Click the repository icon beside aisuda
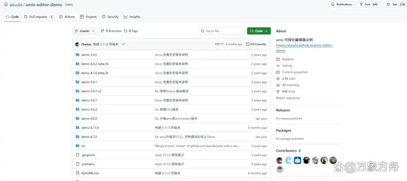 (6, 4)
